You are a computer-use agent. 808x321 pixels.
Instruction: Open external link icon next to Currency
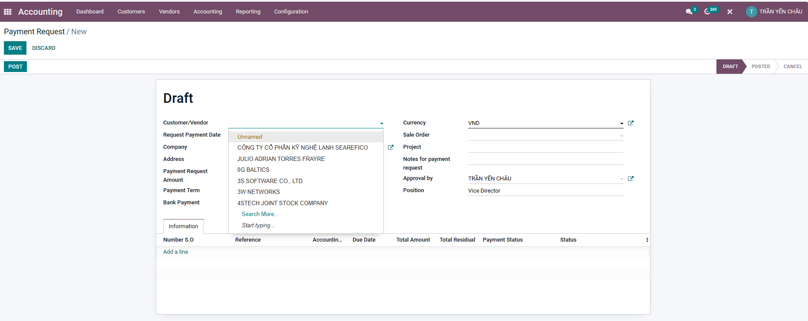coord(631,123)
